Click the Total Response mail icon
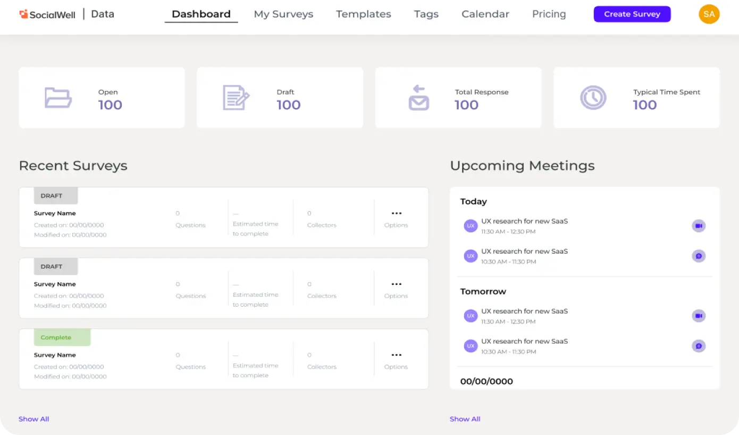Image resolution: width=739 pixels, height=435 pixels. [418, 98]
